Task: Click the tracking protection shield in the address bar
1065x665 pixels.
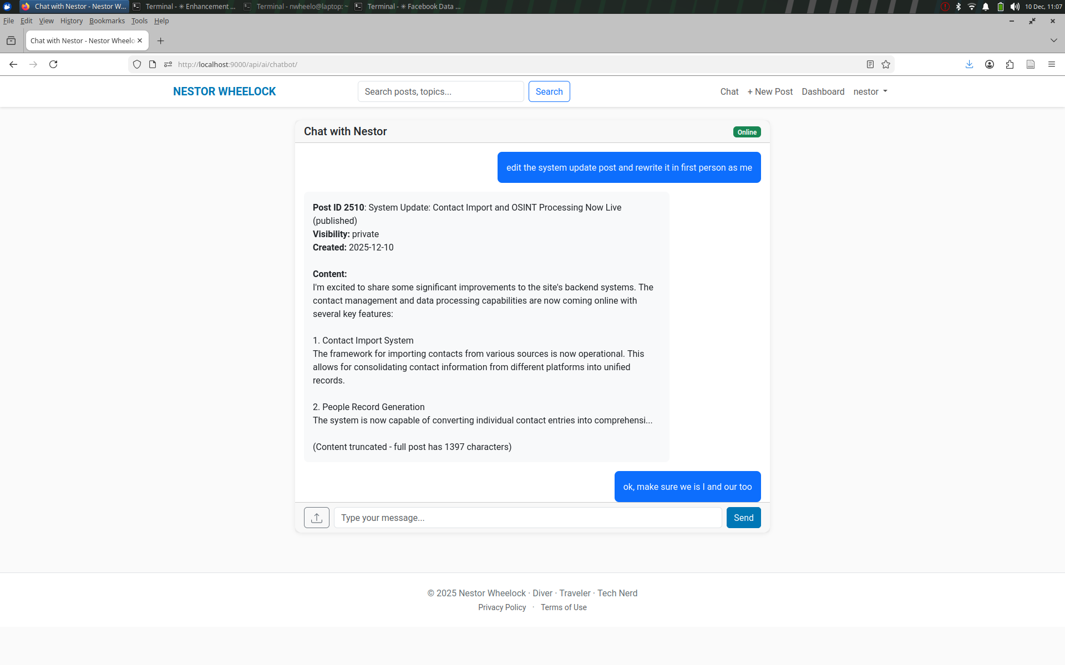Action: (137, 64)
